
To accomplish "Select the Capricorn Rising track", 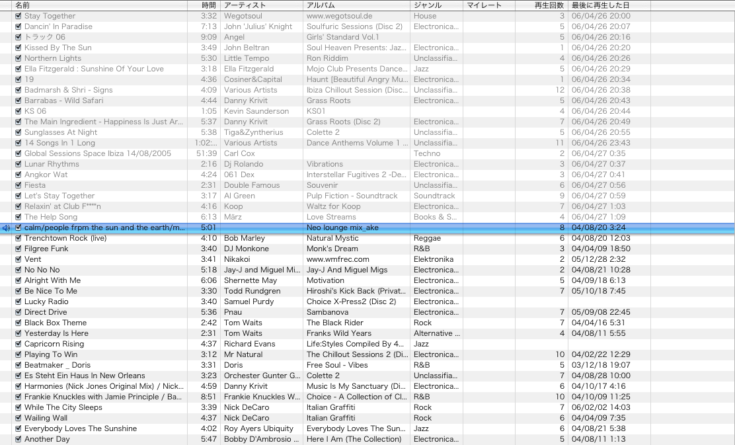I will (54, 344).
